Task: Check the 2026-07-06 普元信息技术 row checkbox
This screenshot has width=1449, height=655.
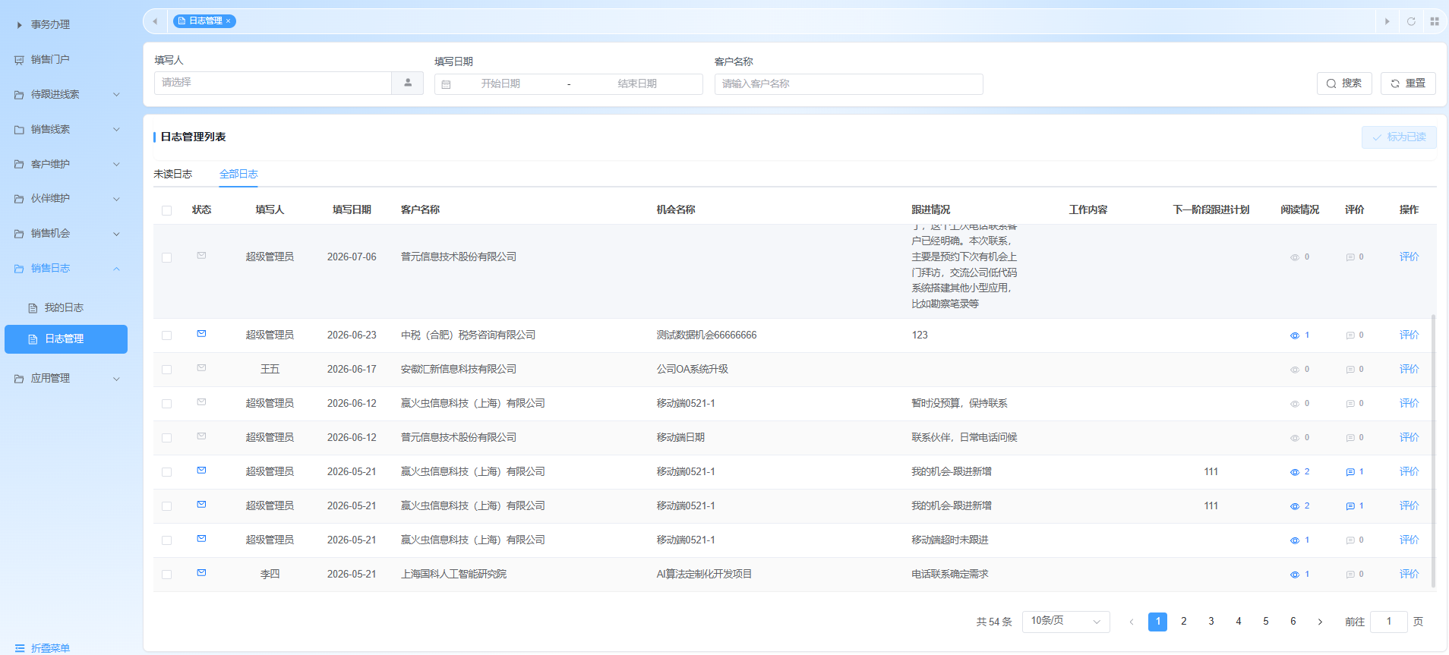Action: point(167,258)
